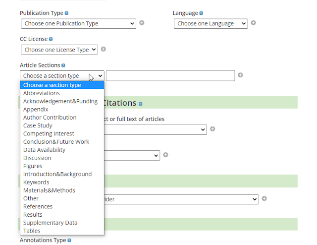Screen dimensions: 317x245
Task: Select Keywords option
Action: click(x=62, y=182)
